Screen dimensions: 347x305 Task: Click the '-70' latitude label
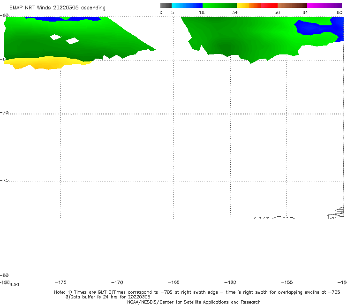click(4, 113)
